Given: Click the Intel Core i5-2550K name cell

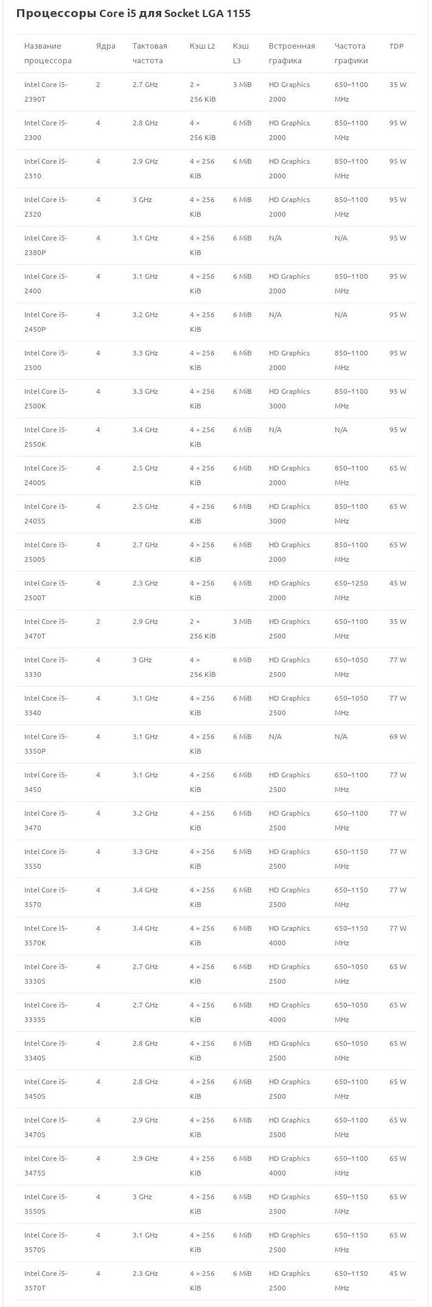Looking at the screenshot, I should [x=46, y=437].
